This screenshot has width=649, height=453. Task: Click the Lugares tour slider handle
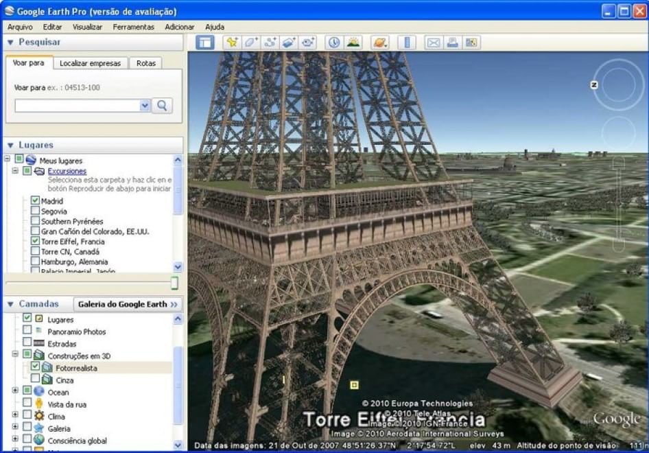pos(175,283)
